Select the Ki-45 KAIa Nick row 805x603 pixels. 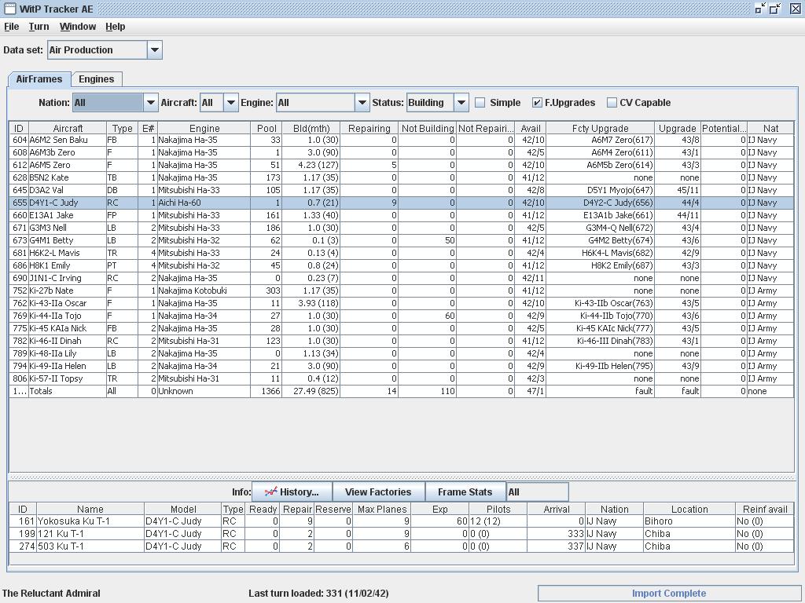click(402, 328)
